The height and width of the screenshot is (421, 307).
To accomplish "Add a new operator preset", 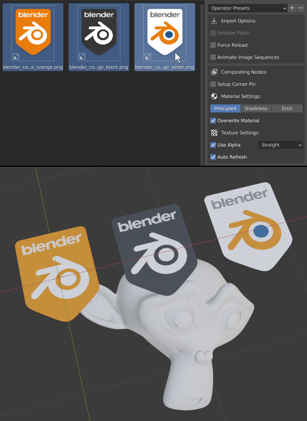I will click(292, 8).
